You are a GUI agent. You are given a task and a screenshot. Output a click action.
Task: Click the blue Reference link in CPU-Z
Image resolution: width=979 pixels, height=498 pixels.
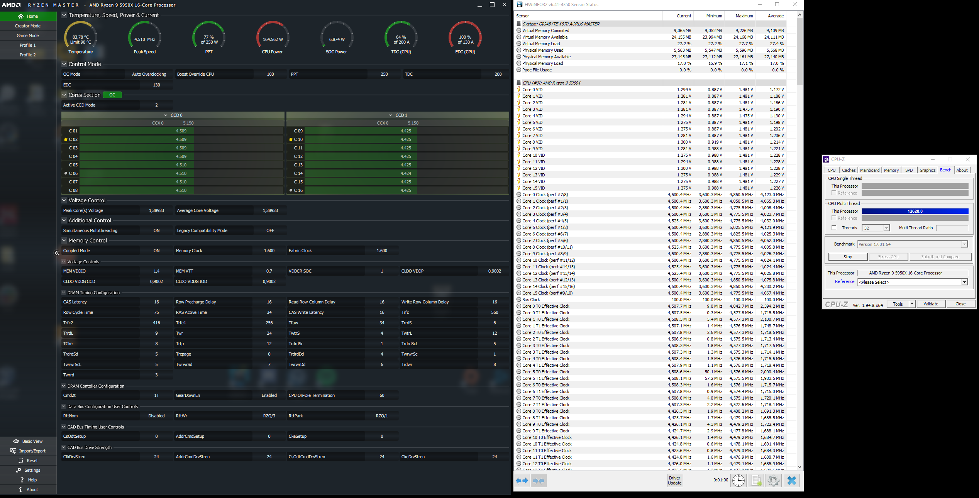coord(845,282)
